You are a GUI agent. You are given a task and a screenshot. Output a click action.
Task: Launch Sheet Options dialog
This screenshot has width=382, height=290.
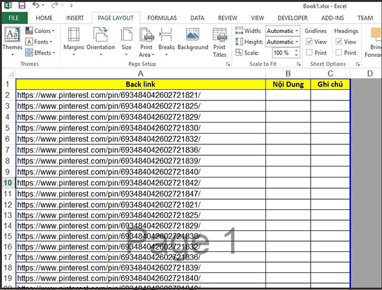pyautogui.click(x=358, y=64)
